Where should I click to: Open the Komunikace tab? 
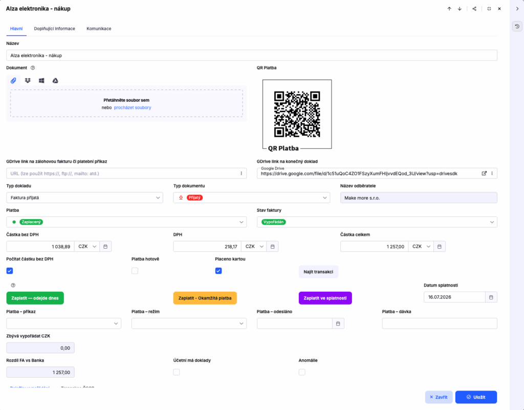click(99, 29)
